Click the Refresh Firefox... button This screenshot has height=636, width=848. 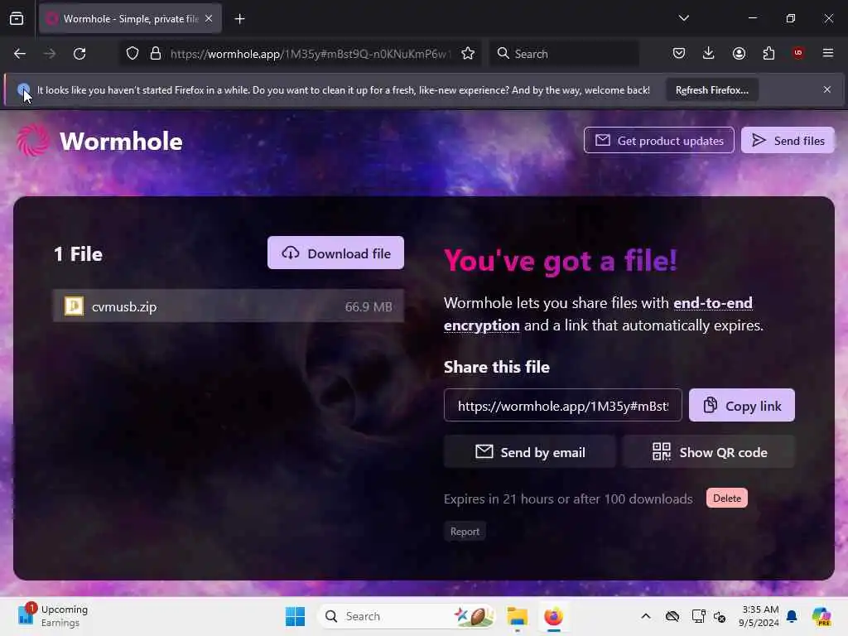[x=711, y=90]
